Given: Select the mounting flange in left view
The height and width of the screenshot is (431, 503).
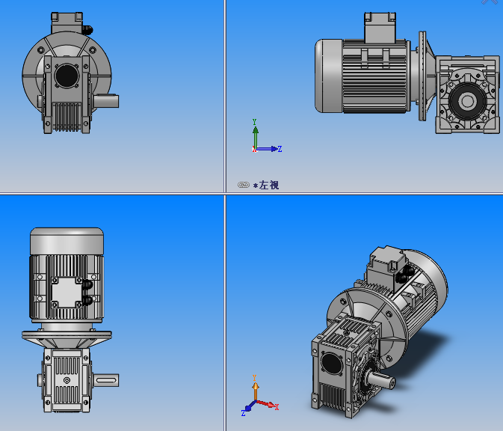Looking at the screenshot, I should 422,75.
